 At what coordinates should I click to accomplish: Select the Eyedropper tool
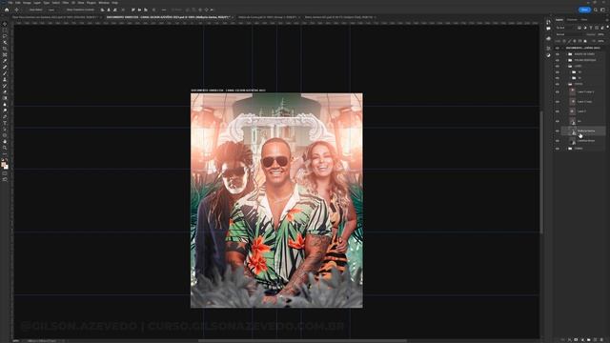click(5, 61)
